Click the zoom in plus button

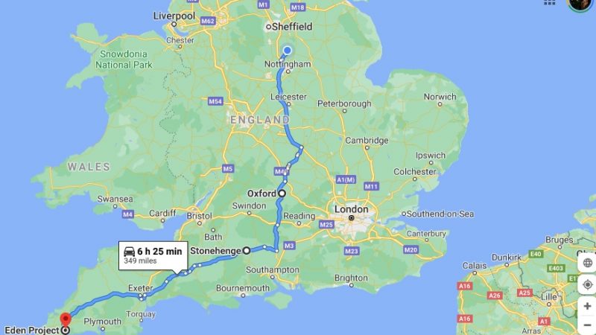point(587,306)
